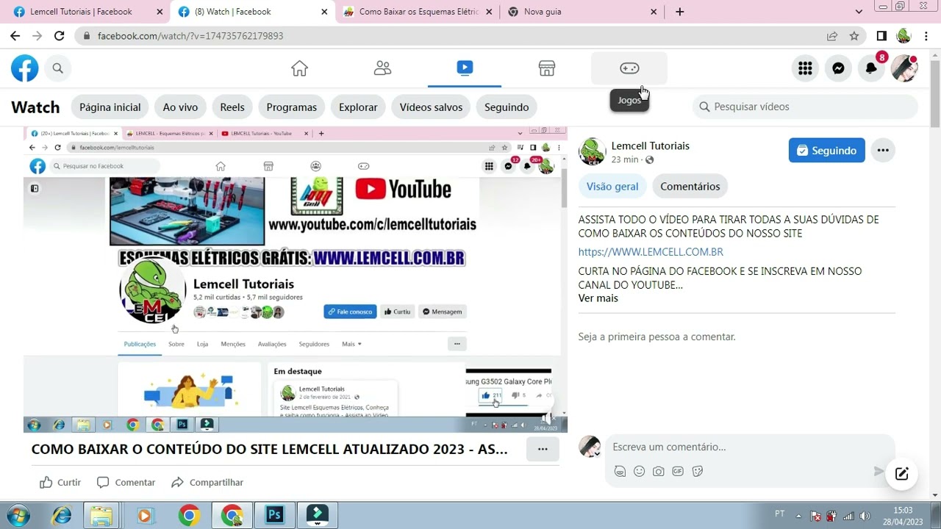This screenshot has width=941, height=529.
Task: Open the Jogos gaming icon
Action: [x=629, y=68]
